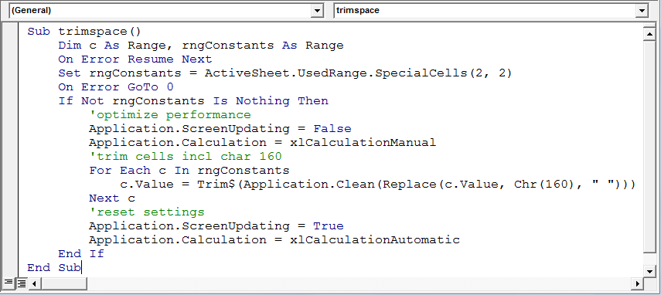The height and width of the screenshot is (295, 661).
Task: Switch to Full Module View icon
Action: click(x=21, y=283)
